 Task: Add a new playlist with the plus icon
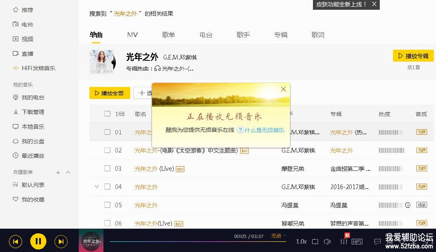[x=58, y=173]
